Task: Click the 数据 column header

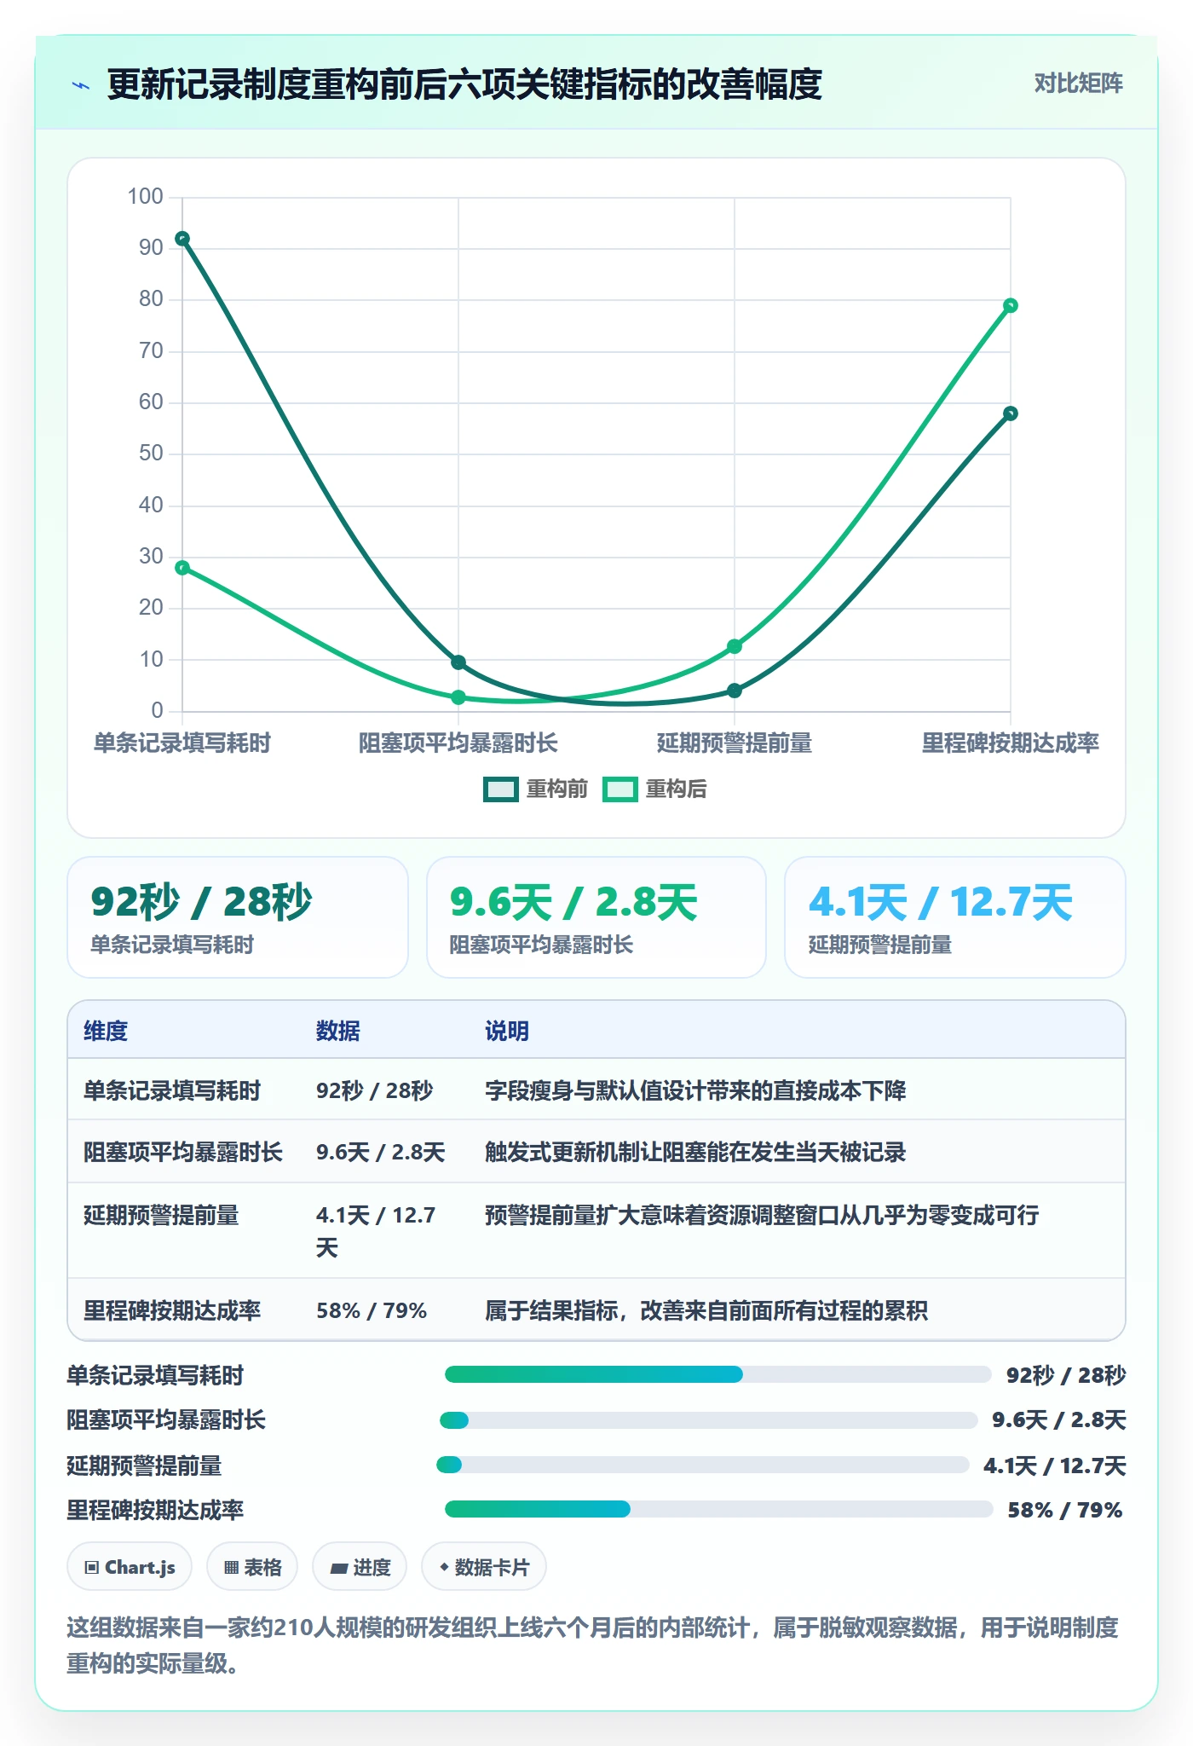Action: coord(338,1031)
